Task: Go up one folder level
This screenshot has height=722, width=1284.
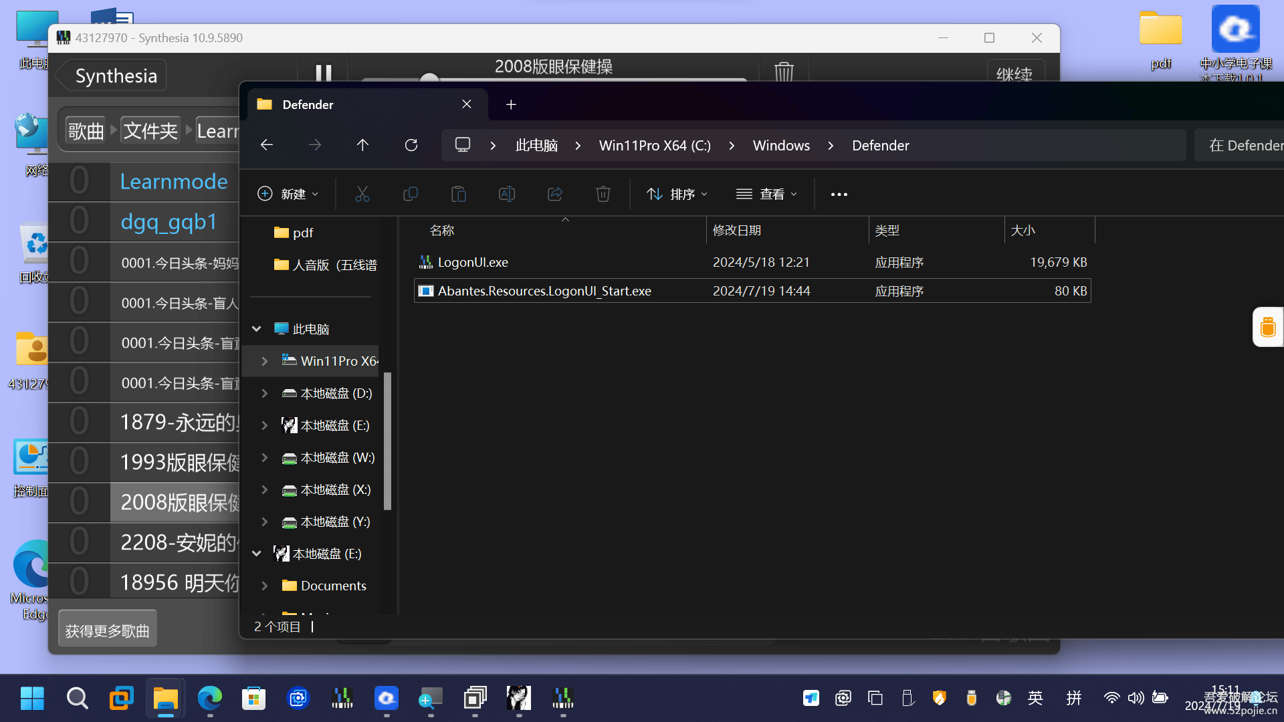Action: pyautogui.click(x=362, y=145)
